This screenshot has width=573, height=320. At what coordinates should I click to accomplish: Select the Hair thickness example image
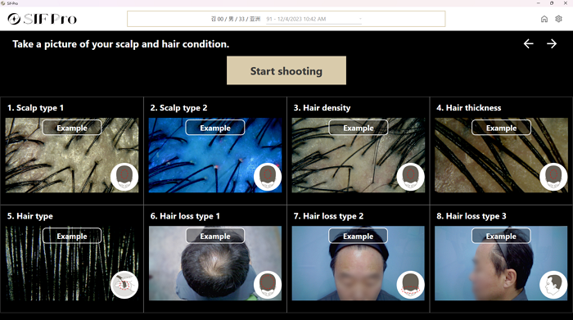pyautogui.click(x=501, y=155)
